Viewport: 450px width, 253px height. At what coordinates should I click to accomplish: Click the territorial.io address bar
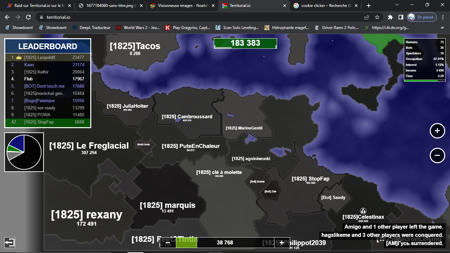198,17
